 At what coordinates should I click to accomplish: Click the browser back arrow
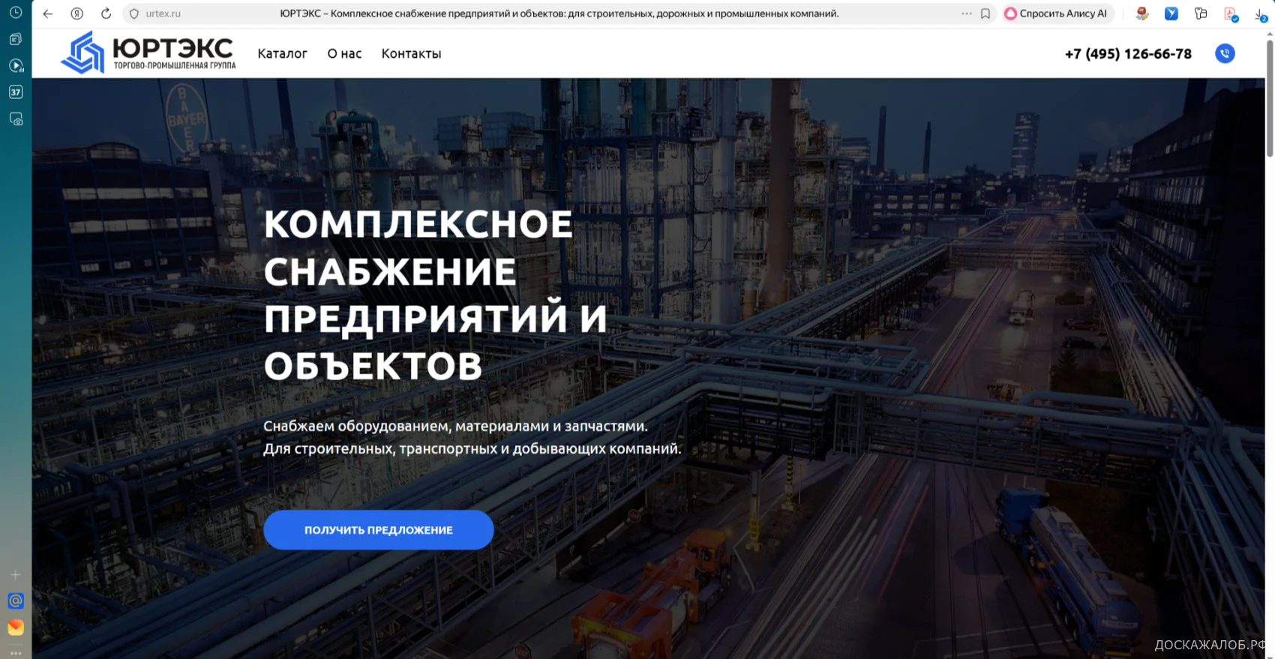[48, 13]
